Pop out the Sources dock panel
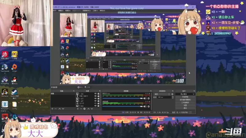This screenshot has height=138, width=246. coord(100,91)
